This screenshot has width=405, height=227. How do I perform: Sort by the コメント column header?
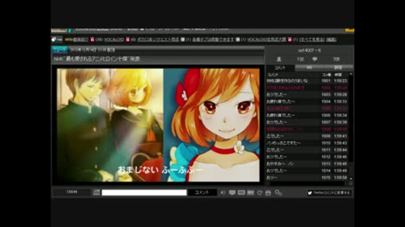coord(273,75)
